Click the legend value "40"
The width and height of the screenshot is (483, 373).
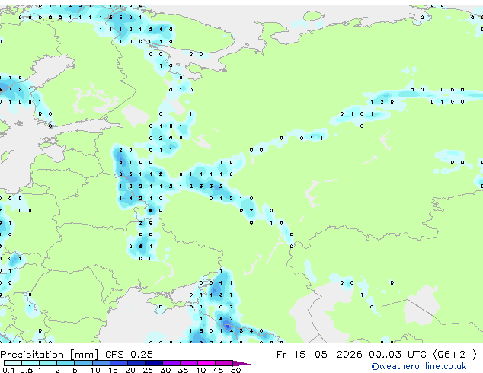point(200,370)
